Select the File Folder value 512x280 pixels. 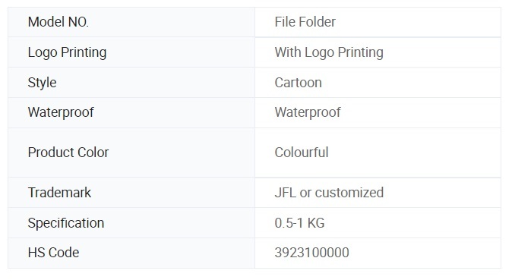click(305, 22)
